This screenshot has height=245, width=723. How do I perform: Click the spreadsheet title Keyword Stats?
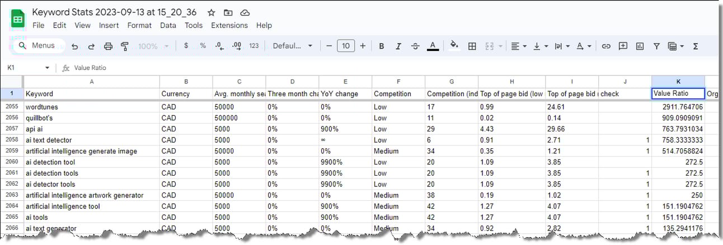click(115, 12)
